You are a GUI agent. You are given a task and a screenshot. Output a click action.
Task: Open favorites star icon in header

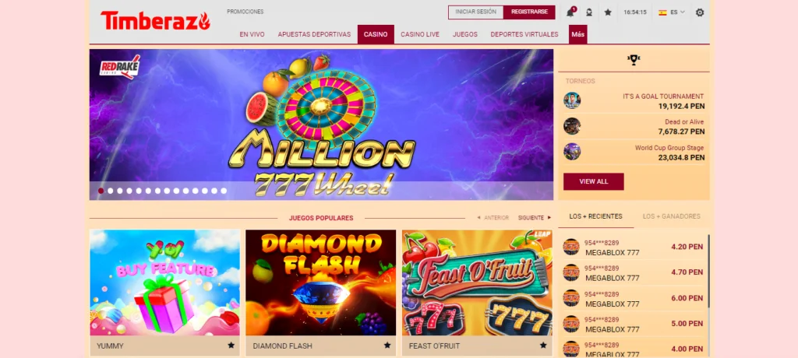(608, 12)
